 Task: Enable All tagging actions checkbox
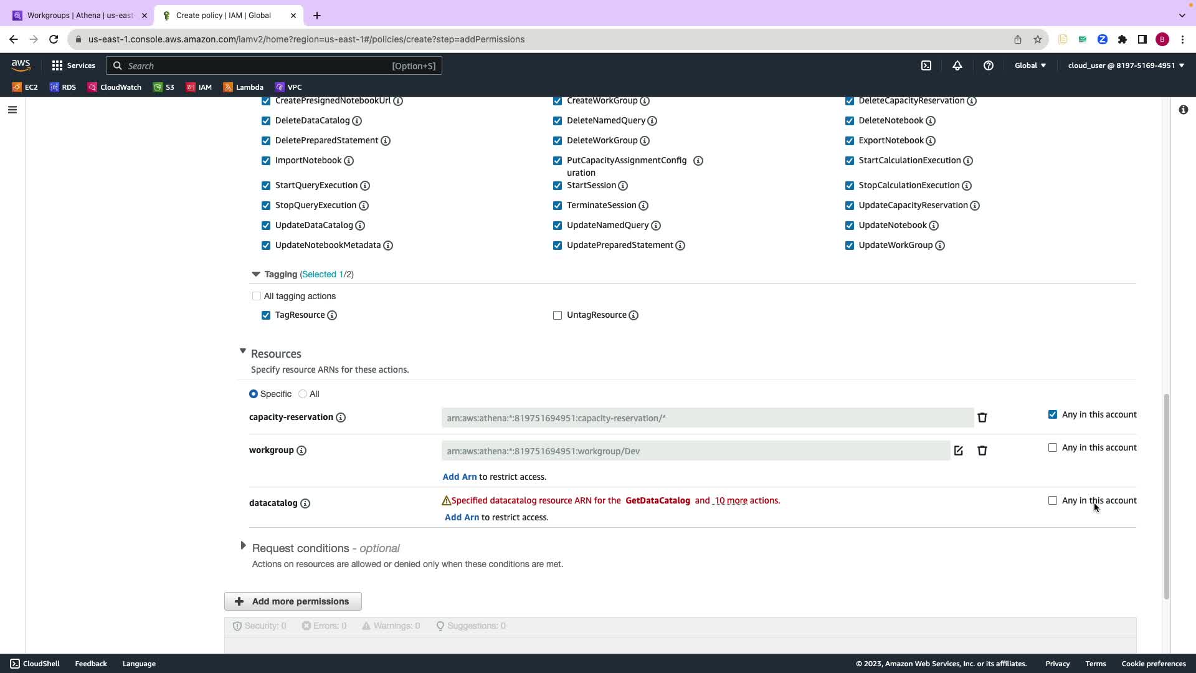(x=257, y=297)
